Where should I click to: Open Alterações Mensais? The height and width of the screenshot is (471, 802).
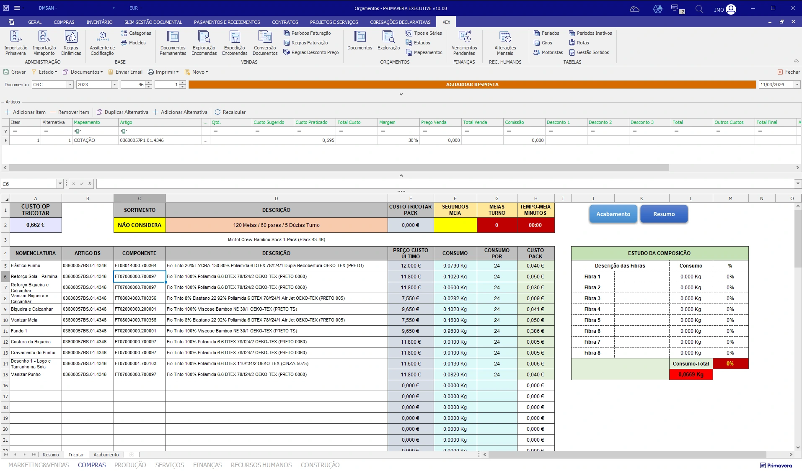click(x=505, y=43)
